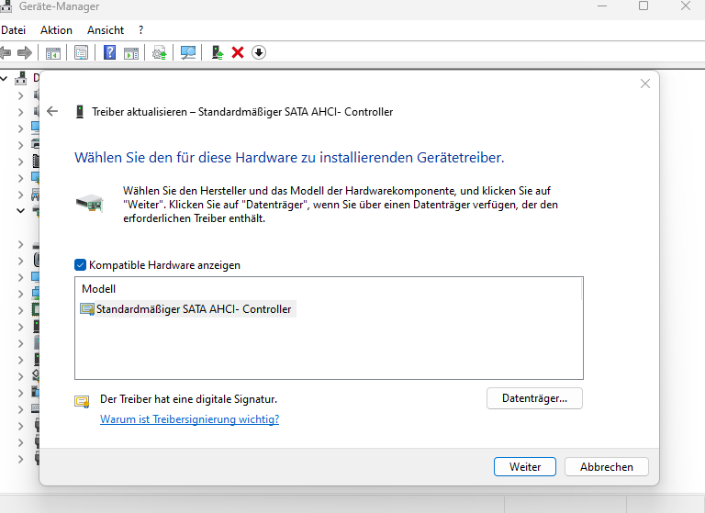705x513 pixels.
Task: Click the certificate icon next to the digital signature text
Action: [82, 401]
